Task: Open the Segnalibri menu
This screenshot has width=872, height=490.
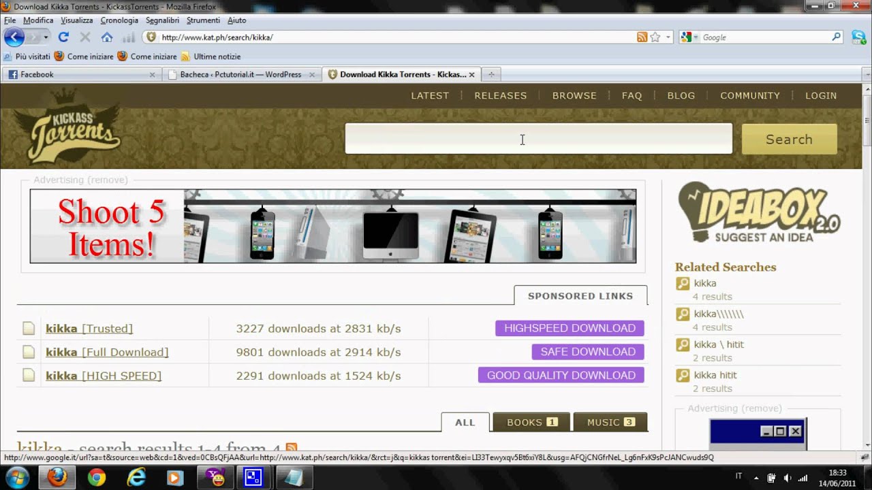Action: tap(162, 20)
